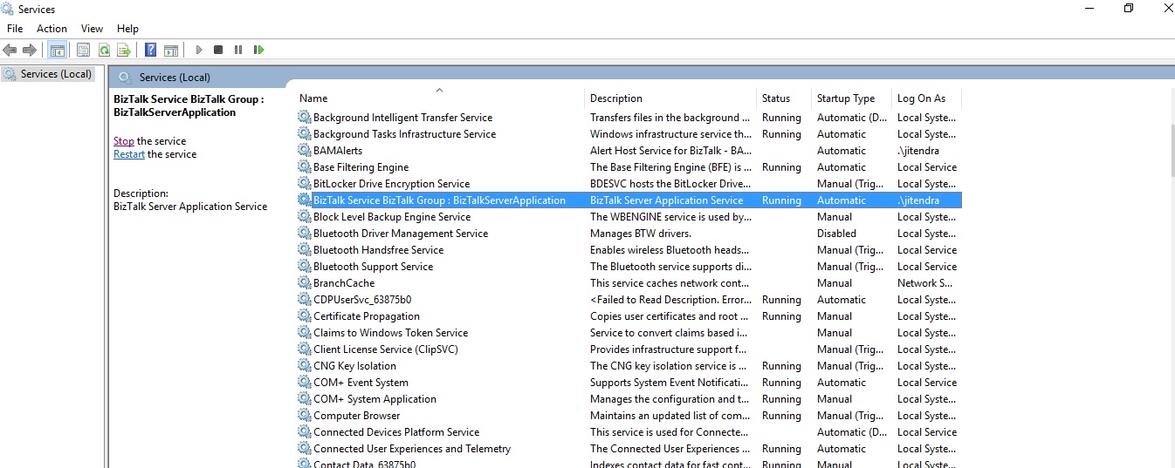The height and width of the screenshot is (468, 1175).
Task: Click gear icon beside Computer Browser service
Action: [304, 416]
